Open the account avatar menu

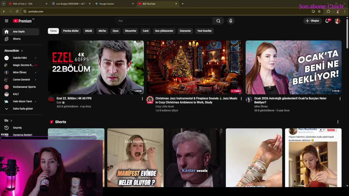click(338, 21)
